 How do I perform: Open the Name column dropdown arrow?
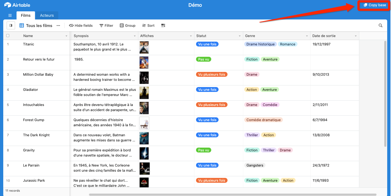[x=66, y=36]
